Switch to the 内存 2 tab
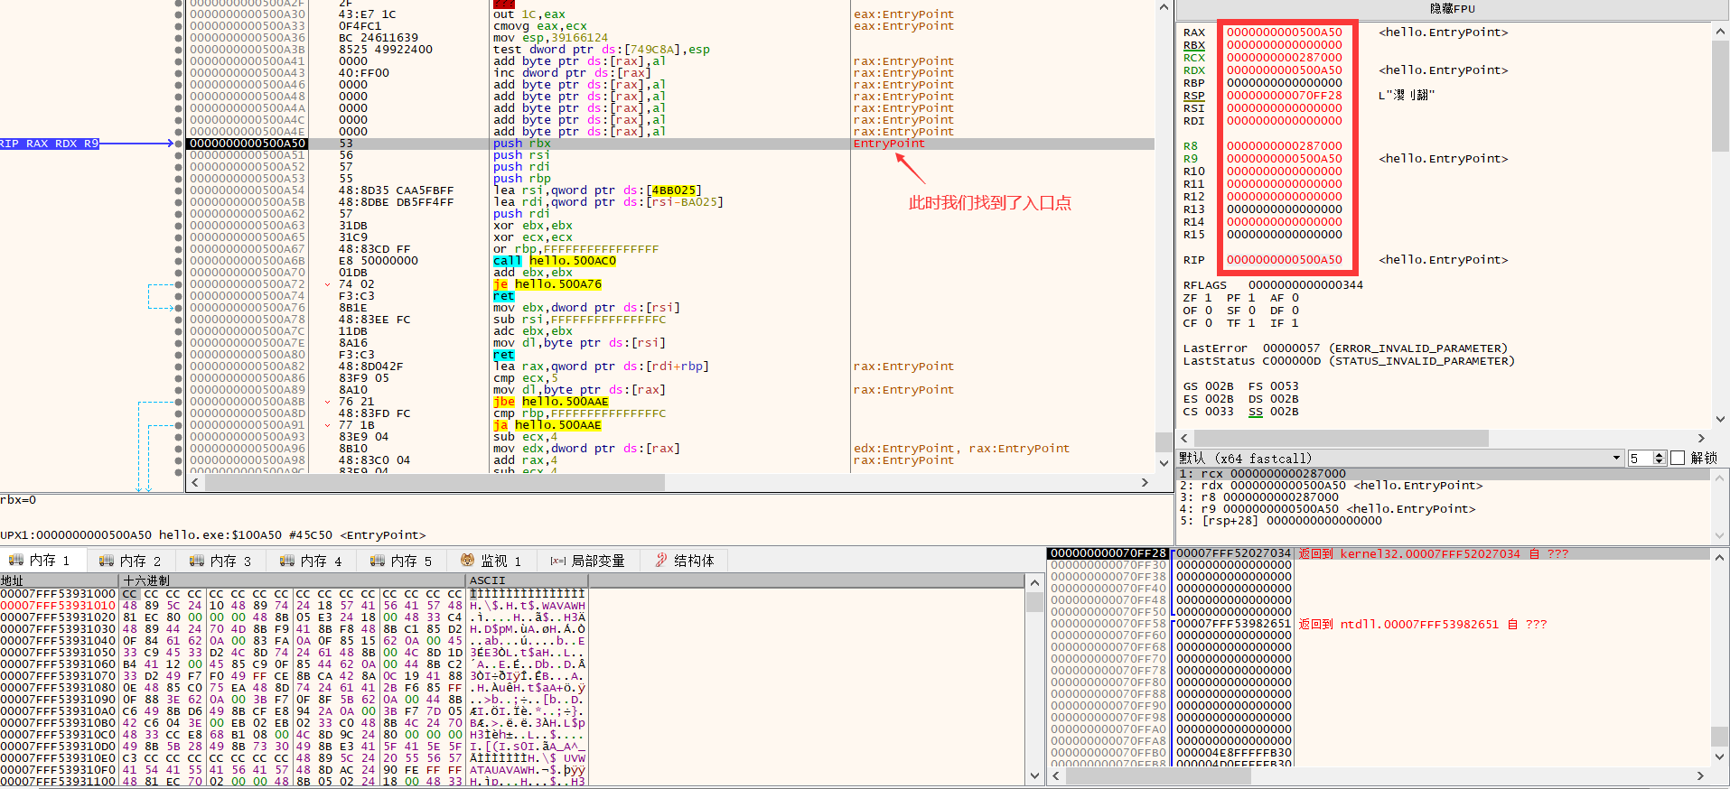 [x=131, y=561]
